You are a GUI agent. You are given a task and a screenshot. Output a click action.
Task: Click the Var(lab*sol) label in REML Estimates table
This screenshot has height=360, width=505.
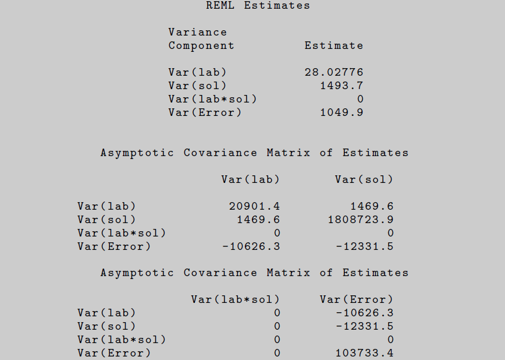pyautogui.click(x=213, y=99)
